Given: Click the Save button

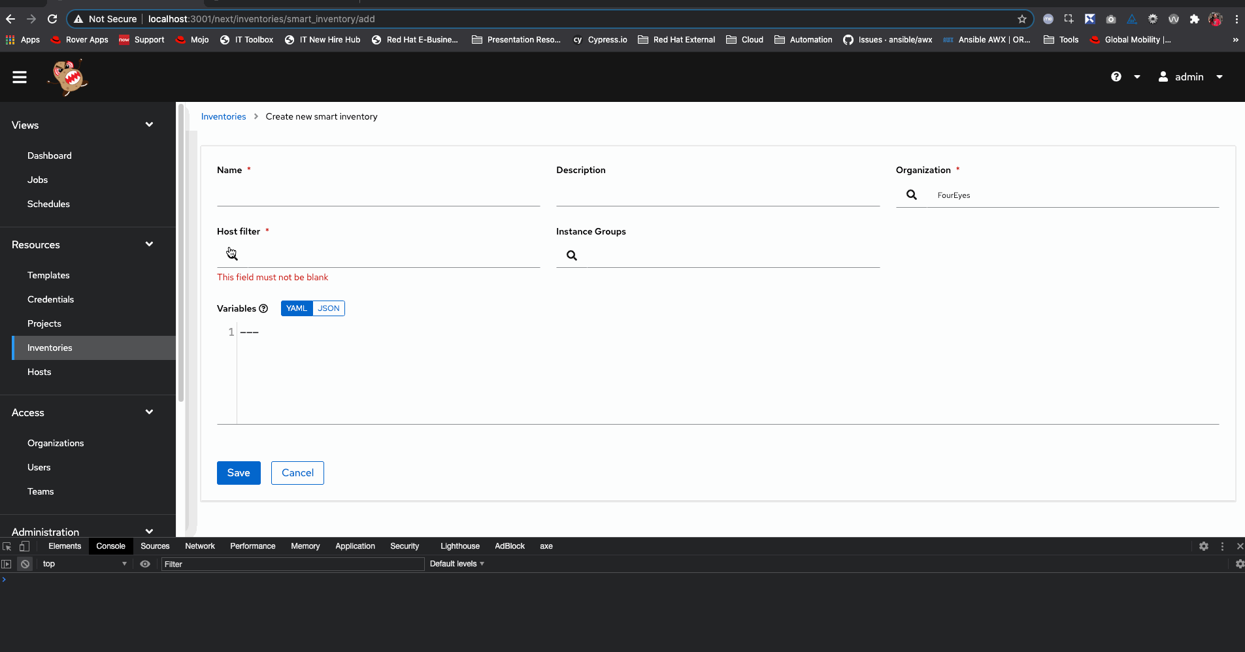Looking at the screenshot, I should [239, 473].
